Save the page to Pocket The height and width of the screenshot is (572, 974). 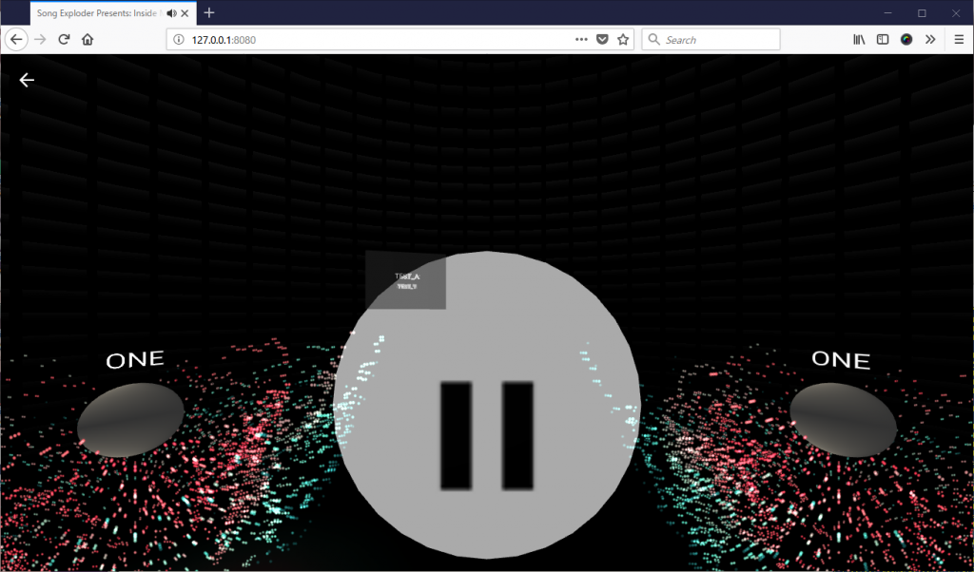602,40
